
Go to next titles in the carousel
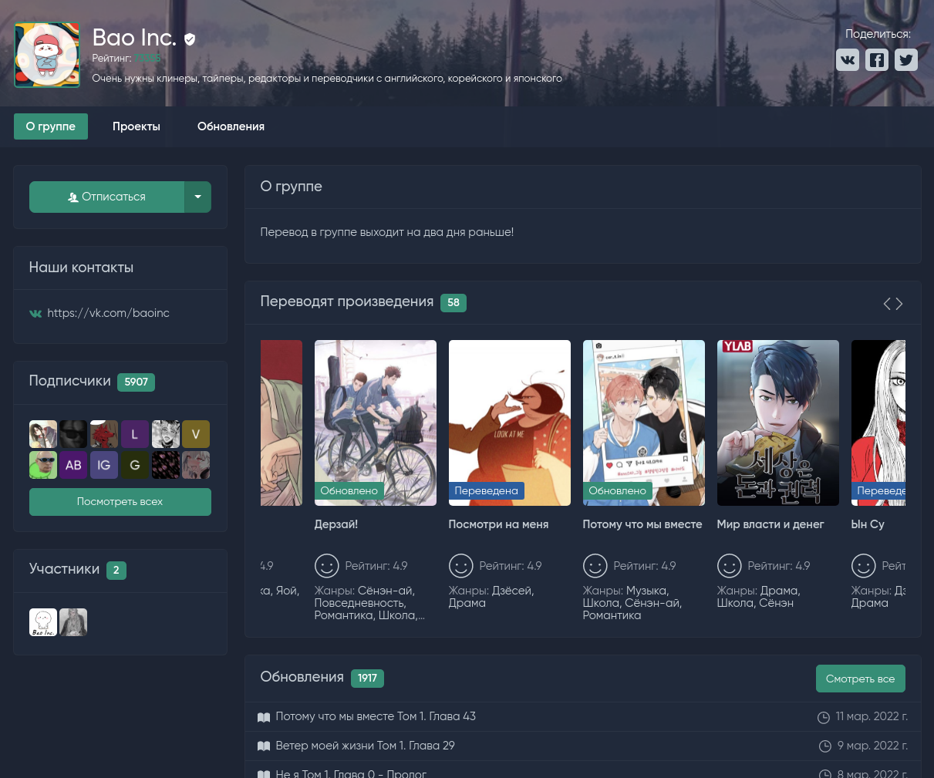click(x=899, y=304)
